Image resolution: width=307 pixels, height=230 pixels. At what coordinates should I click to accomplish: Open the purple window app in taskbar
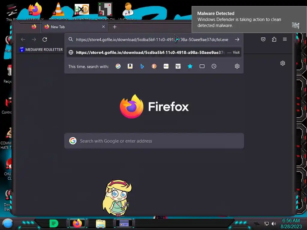[x=124, y=223]
